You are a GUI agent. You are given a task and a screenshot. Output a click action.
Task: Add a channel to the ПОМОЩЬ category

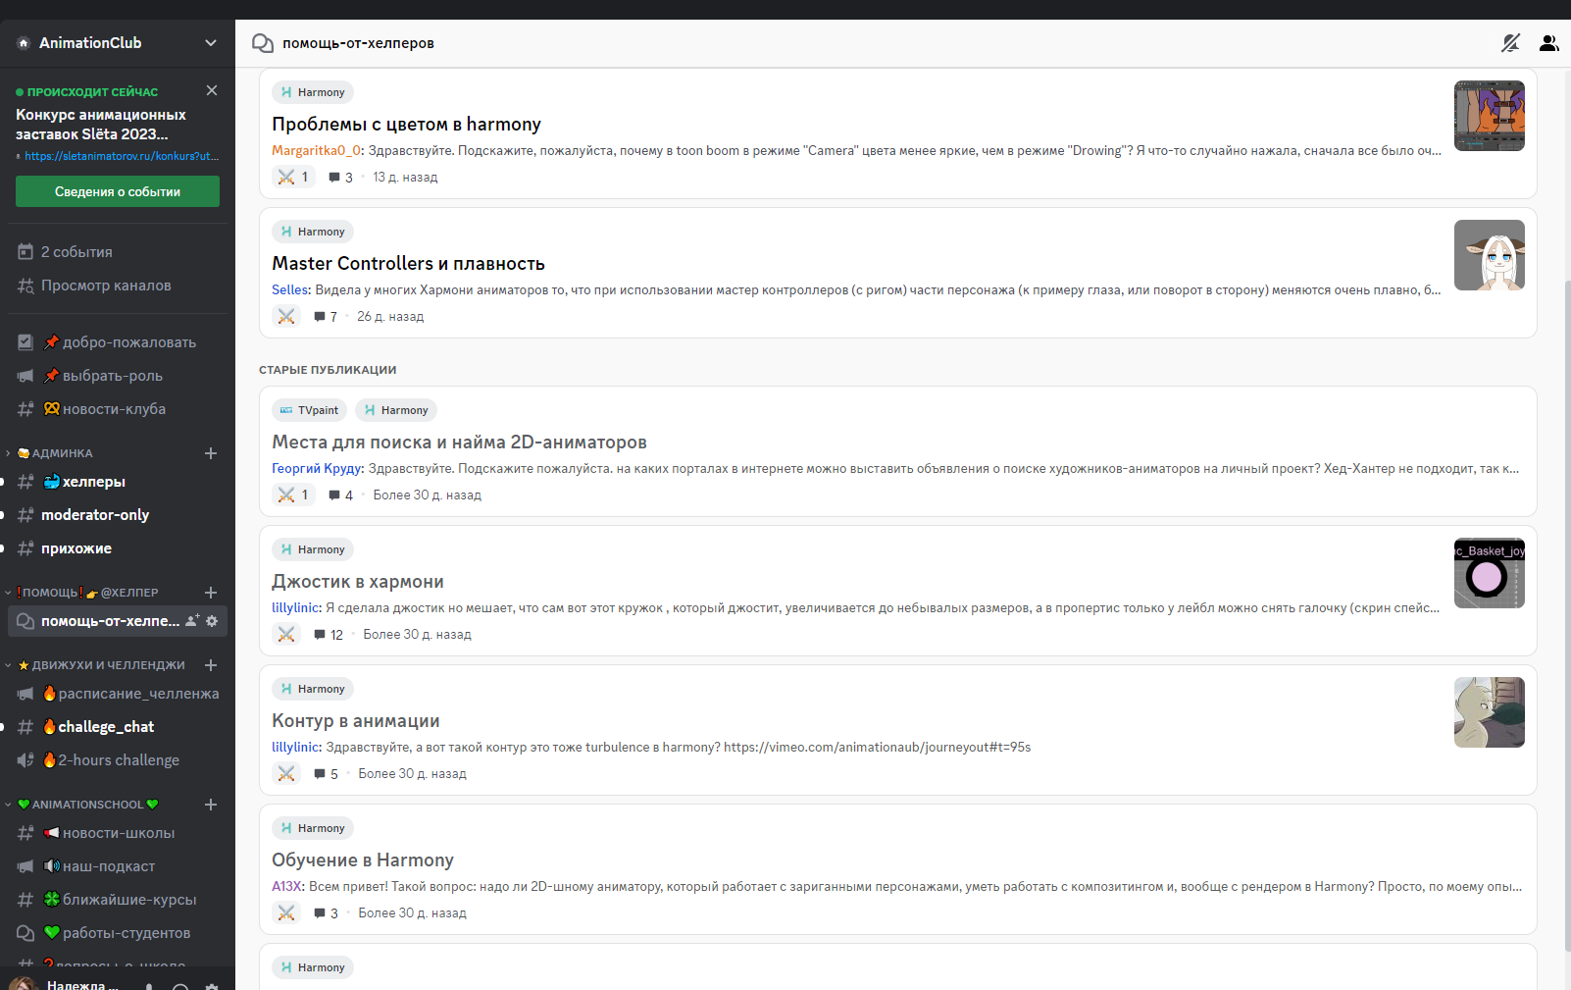[x=211, y=593]
